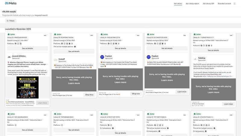
Task: Click Learn more button on Ascend Athletics ad
Action: (42, 103)
